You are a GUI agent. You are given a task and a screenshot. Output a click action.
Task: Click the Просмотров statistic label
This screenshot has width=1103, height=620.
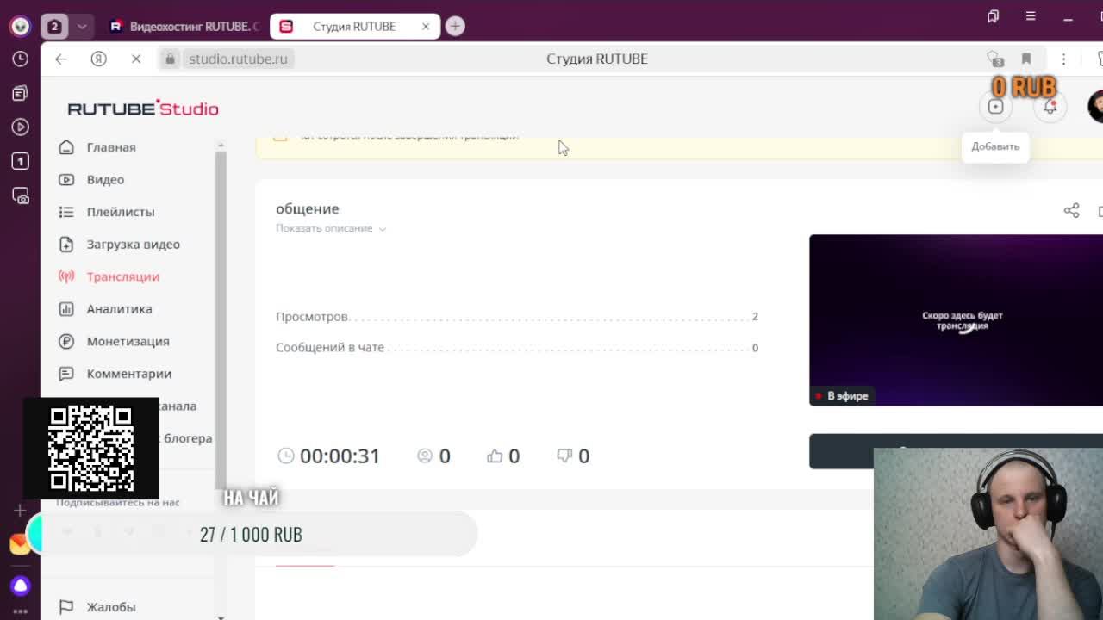pyautogui.click(x=311, y=317)
